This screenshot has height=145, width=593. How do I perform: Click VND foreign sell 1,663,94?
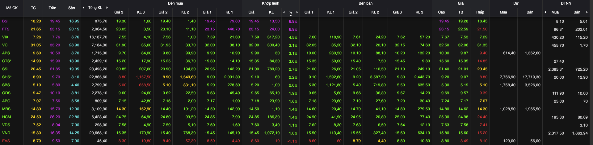[580, 133]
